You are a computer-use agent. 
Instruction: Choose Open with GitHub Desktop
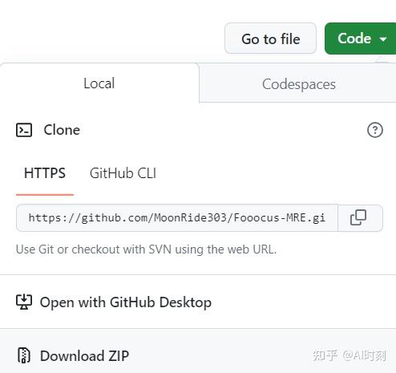[x=126, y=302]
